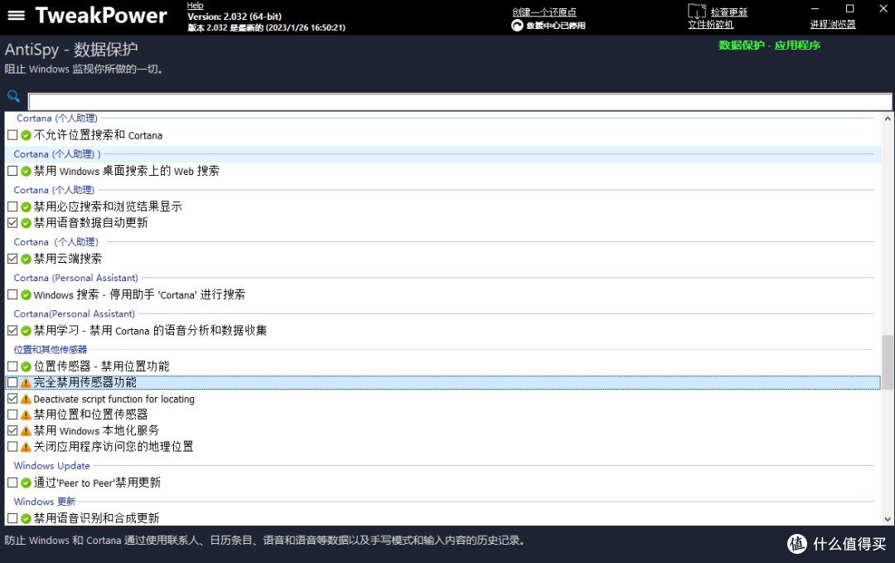Image resolution: width=895 pixels, height=563 pixels.
Task: Click 数据保护 - 应用程序 green link
Action: pos(769,45)
